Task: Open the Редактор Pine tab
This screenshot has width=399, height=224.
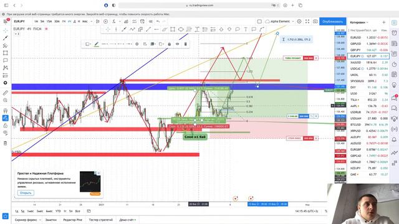Action: pyautogui.click(x=72, y=220)
